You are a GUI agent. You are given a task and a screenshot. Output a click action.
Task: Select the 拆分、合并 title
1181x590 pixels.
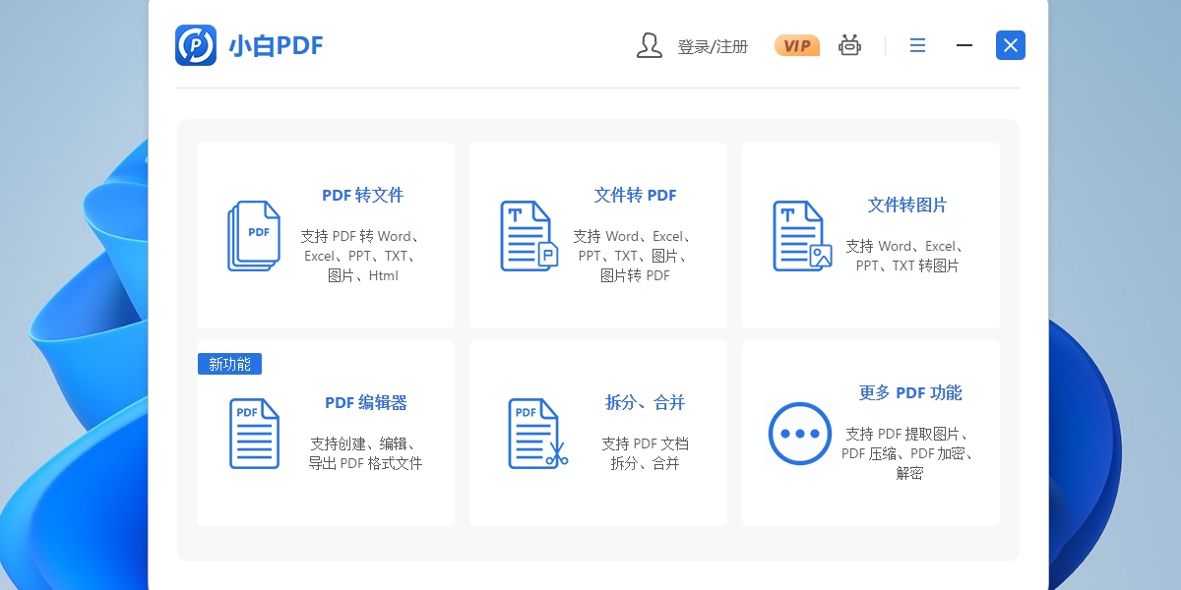645,402
